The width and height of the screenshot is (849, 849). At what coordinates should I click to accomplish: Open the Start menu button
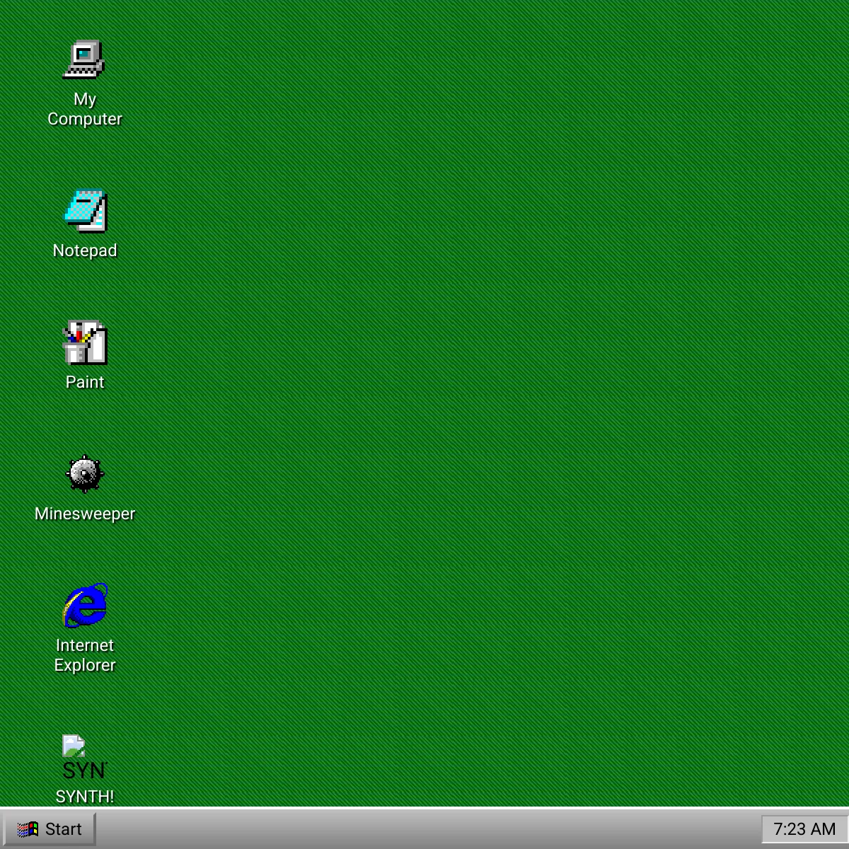(x=49, y=828)
